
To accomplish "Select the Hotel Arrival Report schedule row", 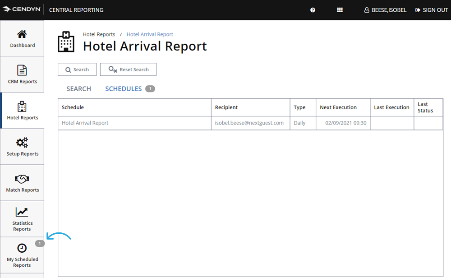I will pos(250,123).
